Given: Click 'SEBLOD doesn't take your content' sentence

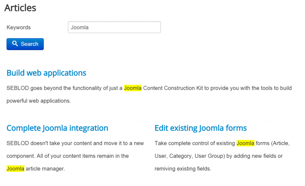Looking at the screenshot, I should 75,143.
